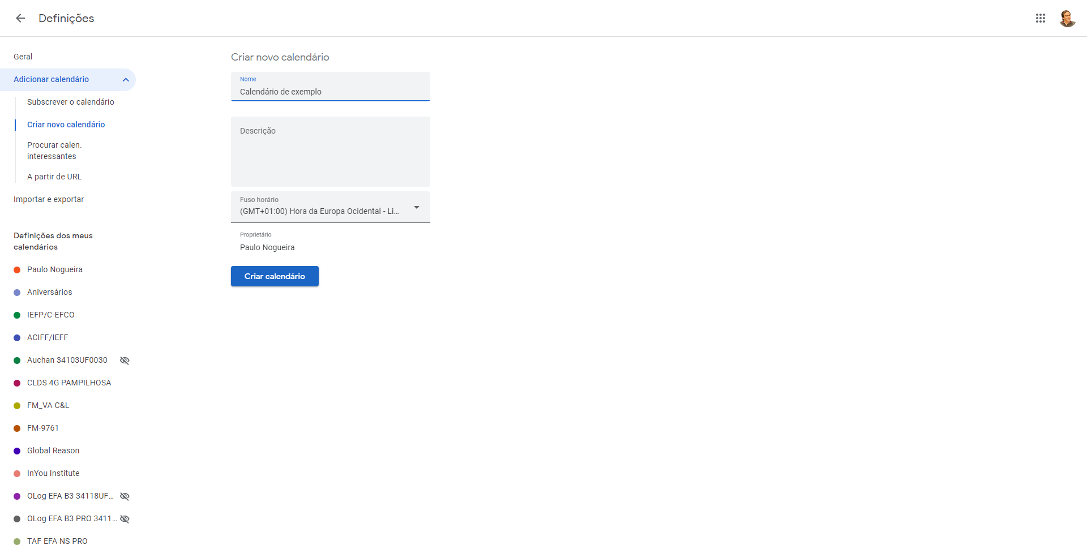Open the account profile picture
This screenshot has height=545, width=1087.
(1067, 18)
